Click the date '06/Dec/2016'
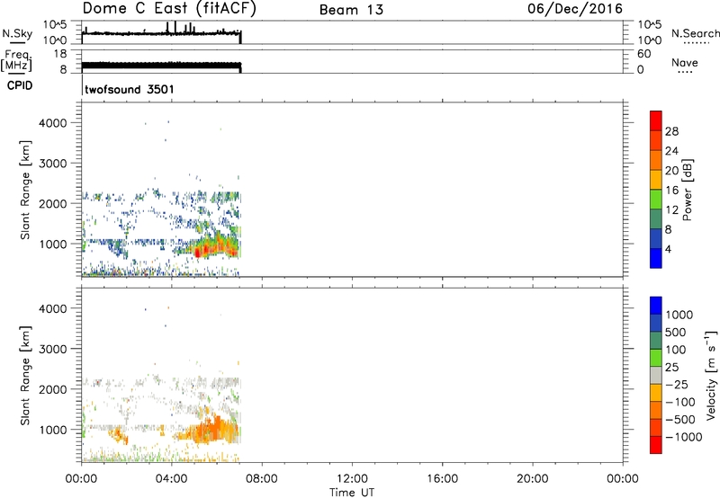 pyautogui.click(x=575, y=9)
